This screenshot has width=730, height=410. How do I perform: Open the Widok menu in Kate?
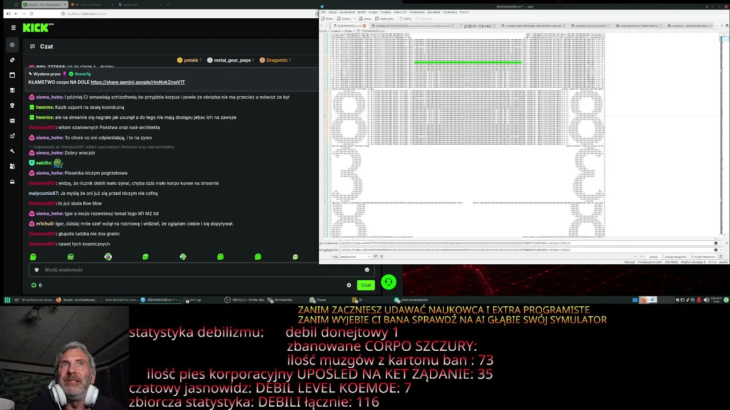(362, 12)
